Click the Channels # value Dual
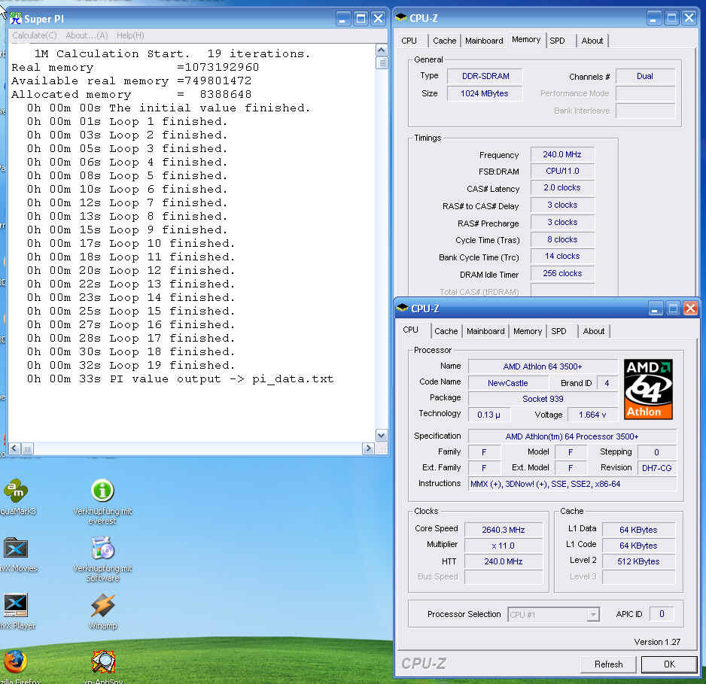The height and width of the screenshot is (684, 706). pos(645,76)
